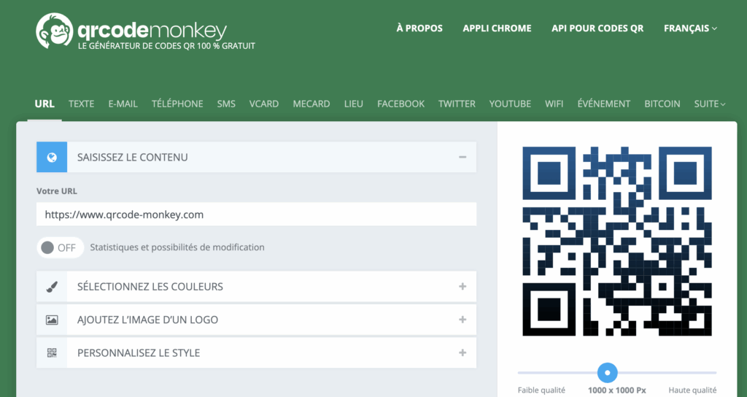747x397 pixels.
Task: Expand Ajoutez l'image d'un logo section
Action: (x=462, y=320)
